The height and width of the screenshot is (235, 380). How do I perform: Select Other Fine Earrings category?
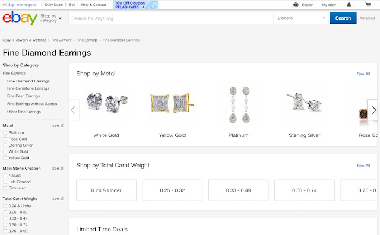pyautogui.click(x=24, y=112)
